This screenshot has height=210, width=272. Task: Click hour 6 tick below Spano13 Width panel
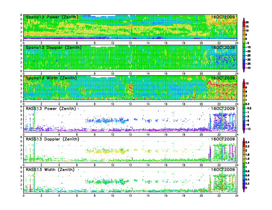[77, 104]
